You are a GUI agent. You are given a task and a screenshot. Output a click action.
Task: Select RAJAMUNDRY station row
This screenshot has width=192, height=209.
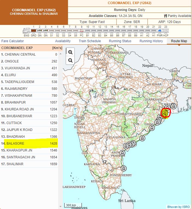coord(29,89)
